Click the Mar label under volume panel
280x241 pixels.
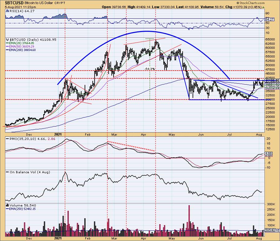[114, 239]
